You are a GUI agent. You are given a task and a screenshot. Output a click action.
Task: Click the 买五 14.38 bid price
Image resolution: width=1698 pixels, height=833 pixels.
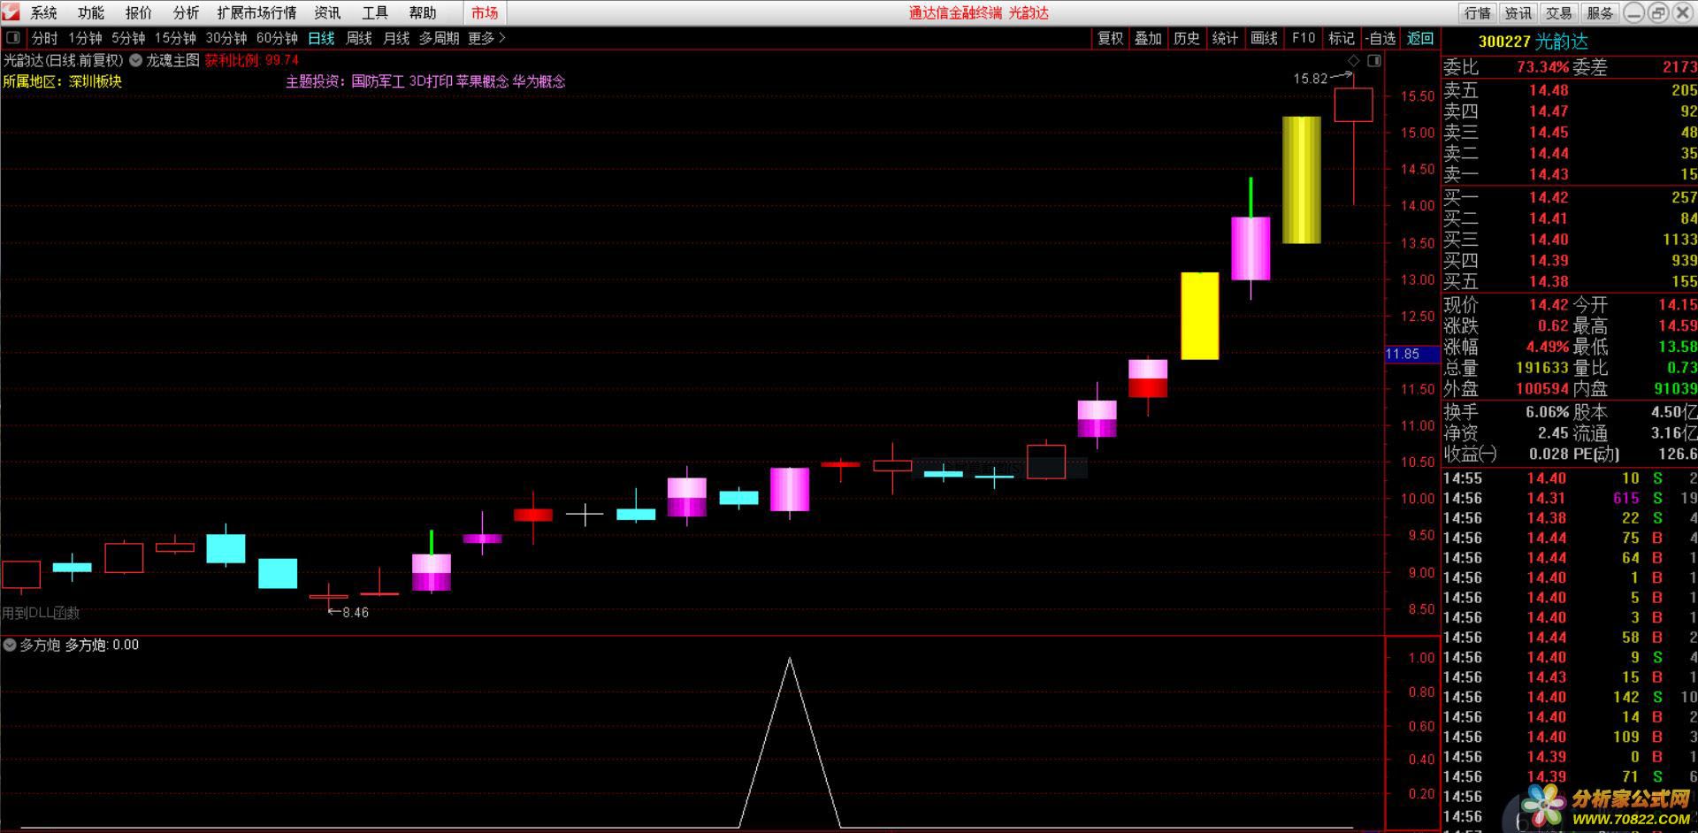click(1549, 281)
